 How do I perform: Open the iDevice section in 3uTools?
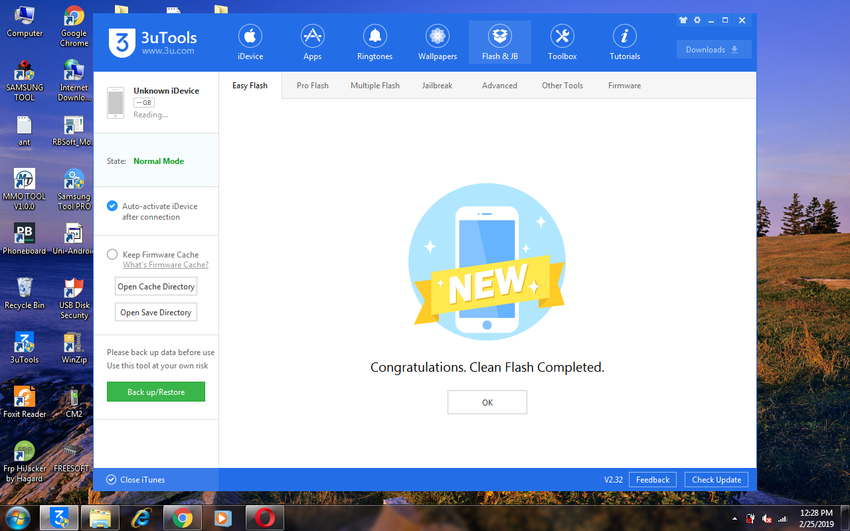250,42
